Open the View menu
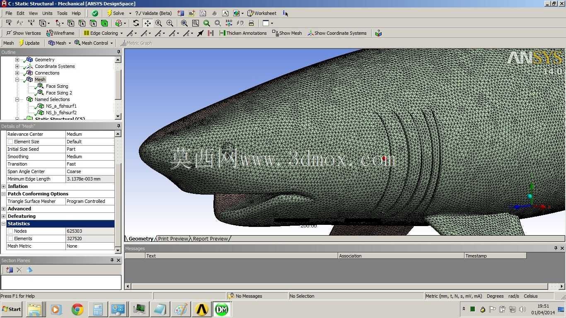566x318 pixels. (33, 13)
